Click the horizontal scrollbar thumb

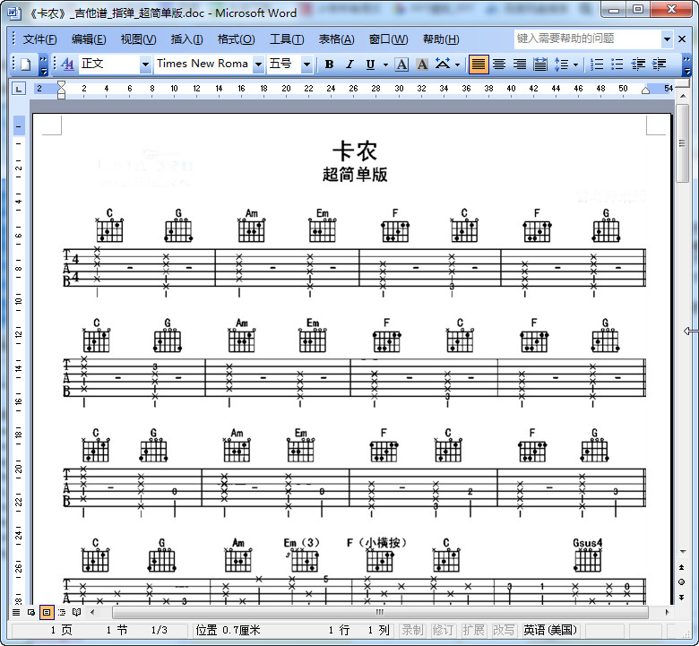click(x=380, y=612)
